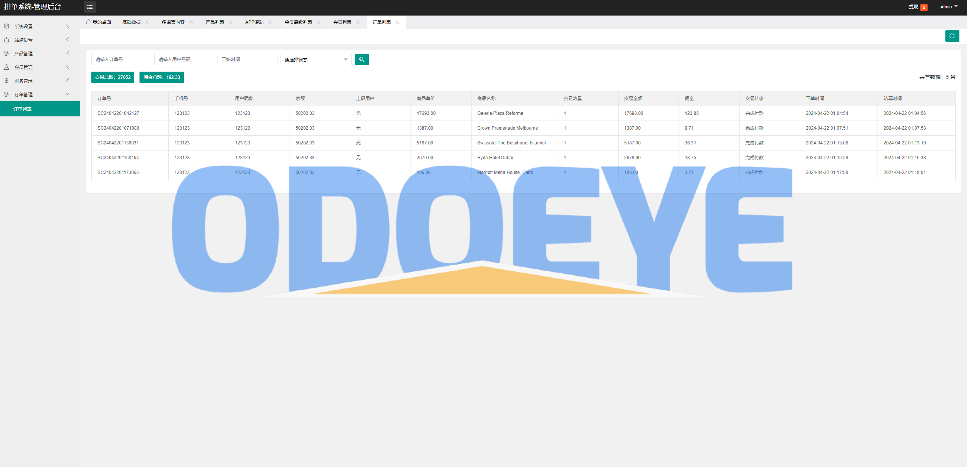967x467 pixels.
Task: Click product name Swissotel The Bosphorus Istanbul
Action: click(x=511, y=143)
